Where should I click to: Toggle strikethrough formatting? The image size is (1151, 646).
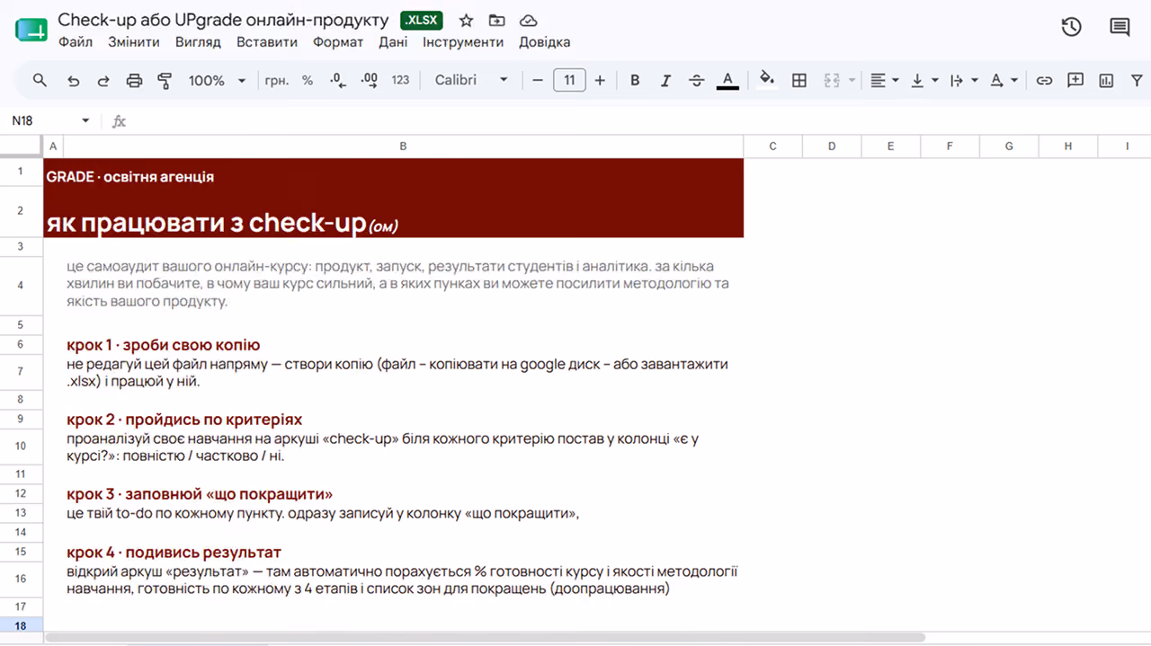[x=696, y=80]
